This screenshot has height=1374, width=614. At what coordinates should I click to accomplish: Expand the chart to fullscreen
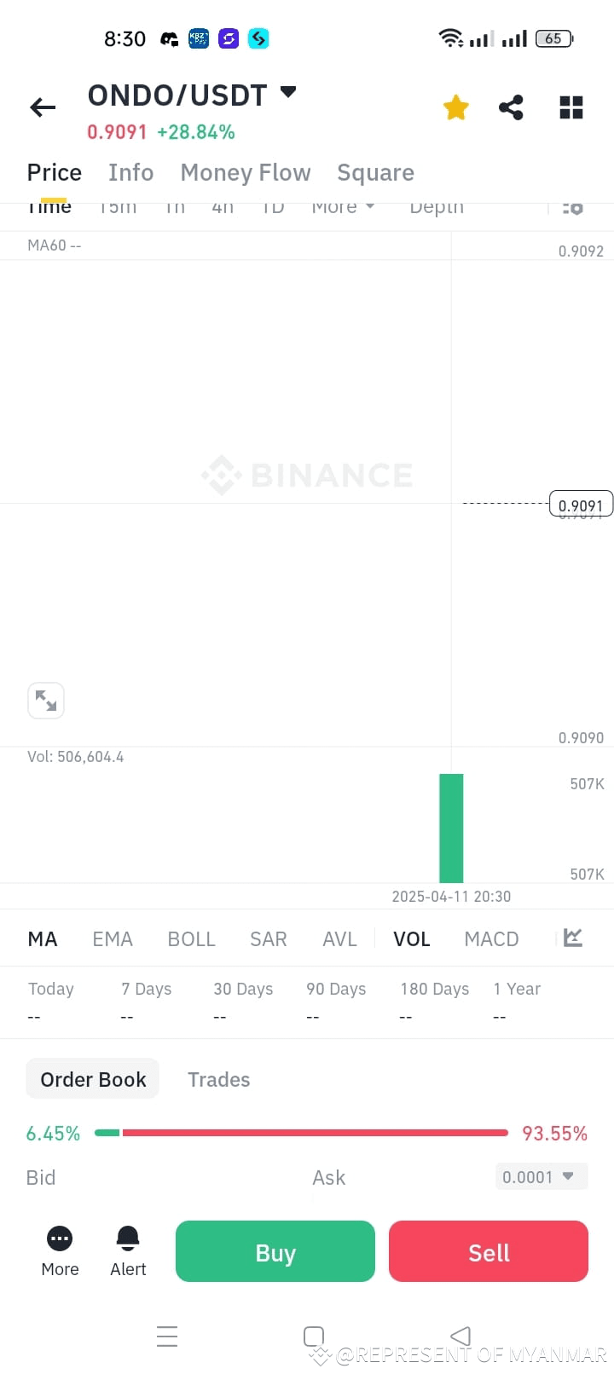[x=46, y=701]
